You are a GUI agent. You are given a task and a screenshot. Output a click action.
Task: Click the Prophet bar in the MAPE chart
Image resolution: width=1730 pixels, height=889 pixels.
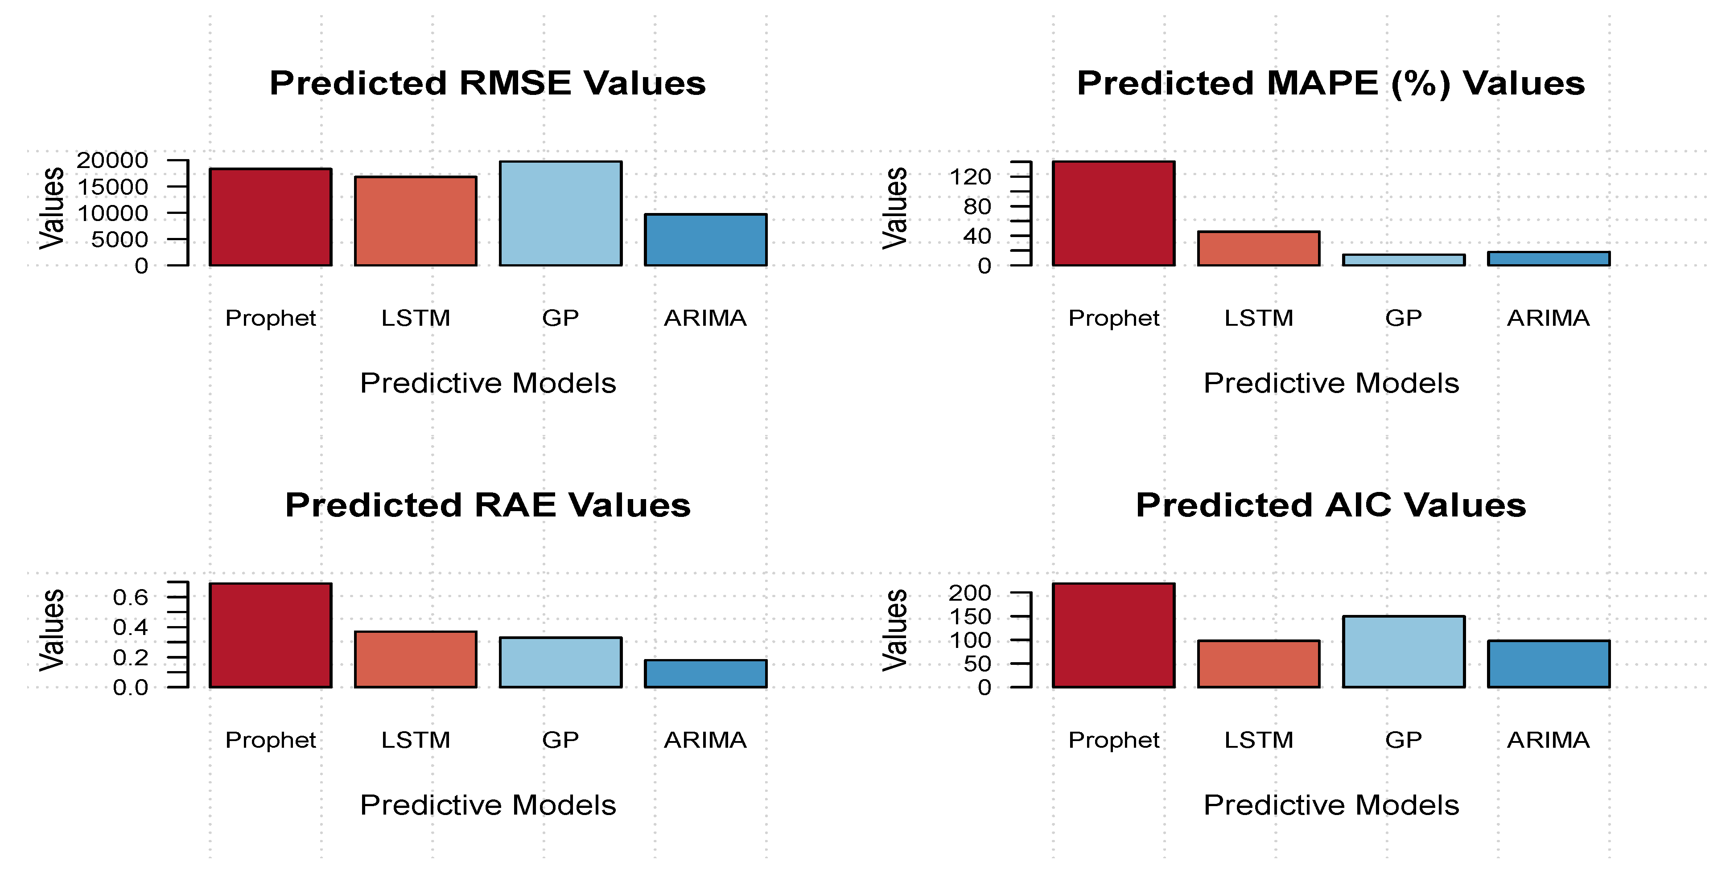tap(1113, 213)
